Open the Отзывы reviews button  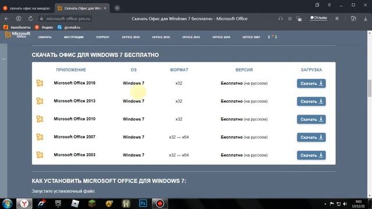point(319,18)
